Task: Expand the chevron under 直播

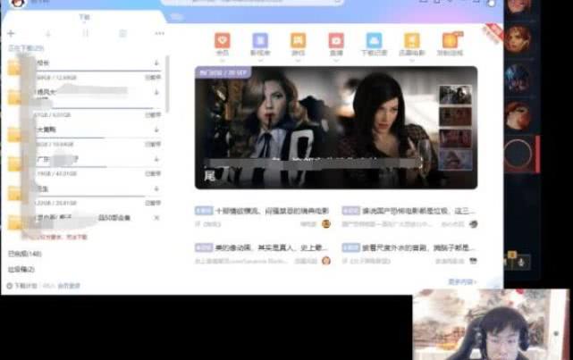Action: pyautogui.click(x=336, y=60)
